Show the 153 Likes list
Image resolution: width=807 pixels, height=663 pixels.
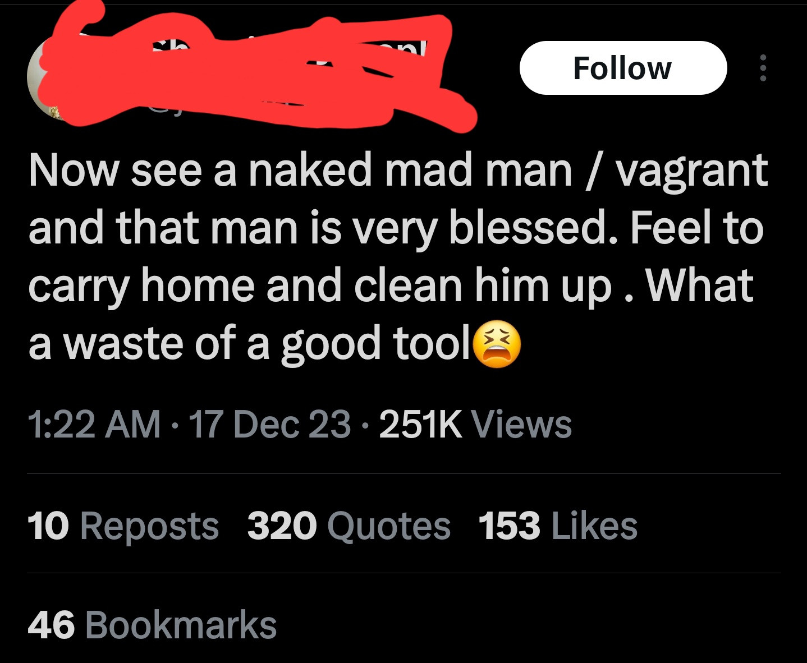click(557, 526)
